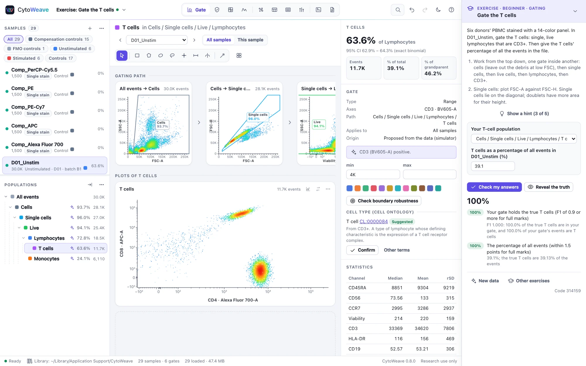This screenshot has width=586, height=366.
Task: Collapse the exercise panel header chevron
Action: coord(575,11)
